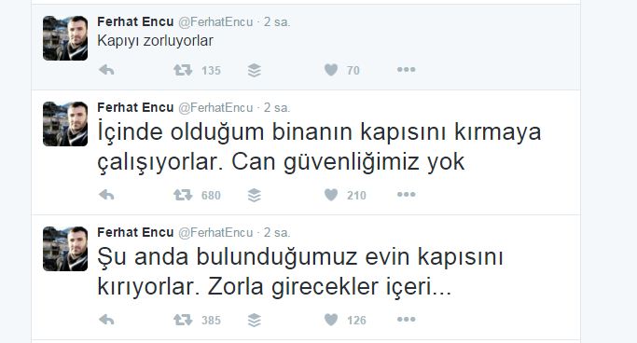Open the "2 sa." timestamp on last tweet

click(x=277, y=233)
